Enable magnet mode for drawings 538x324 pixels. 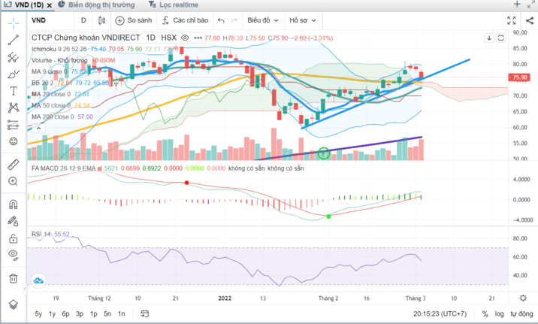pyautogui.click(x=13, y=203)
